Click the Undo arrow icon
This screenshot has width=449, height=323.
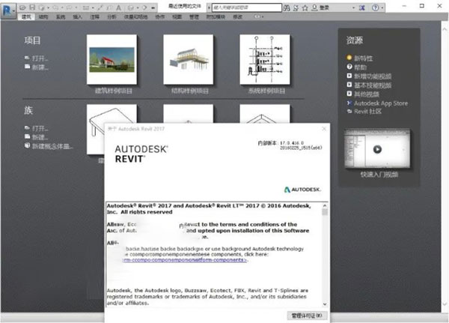click(x=55, y=7)
